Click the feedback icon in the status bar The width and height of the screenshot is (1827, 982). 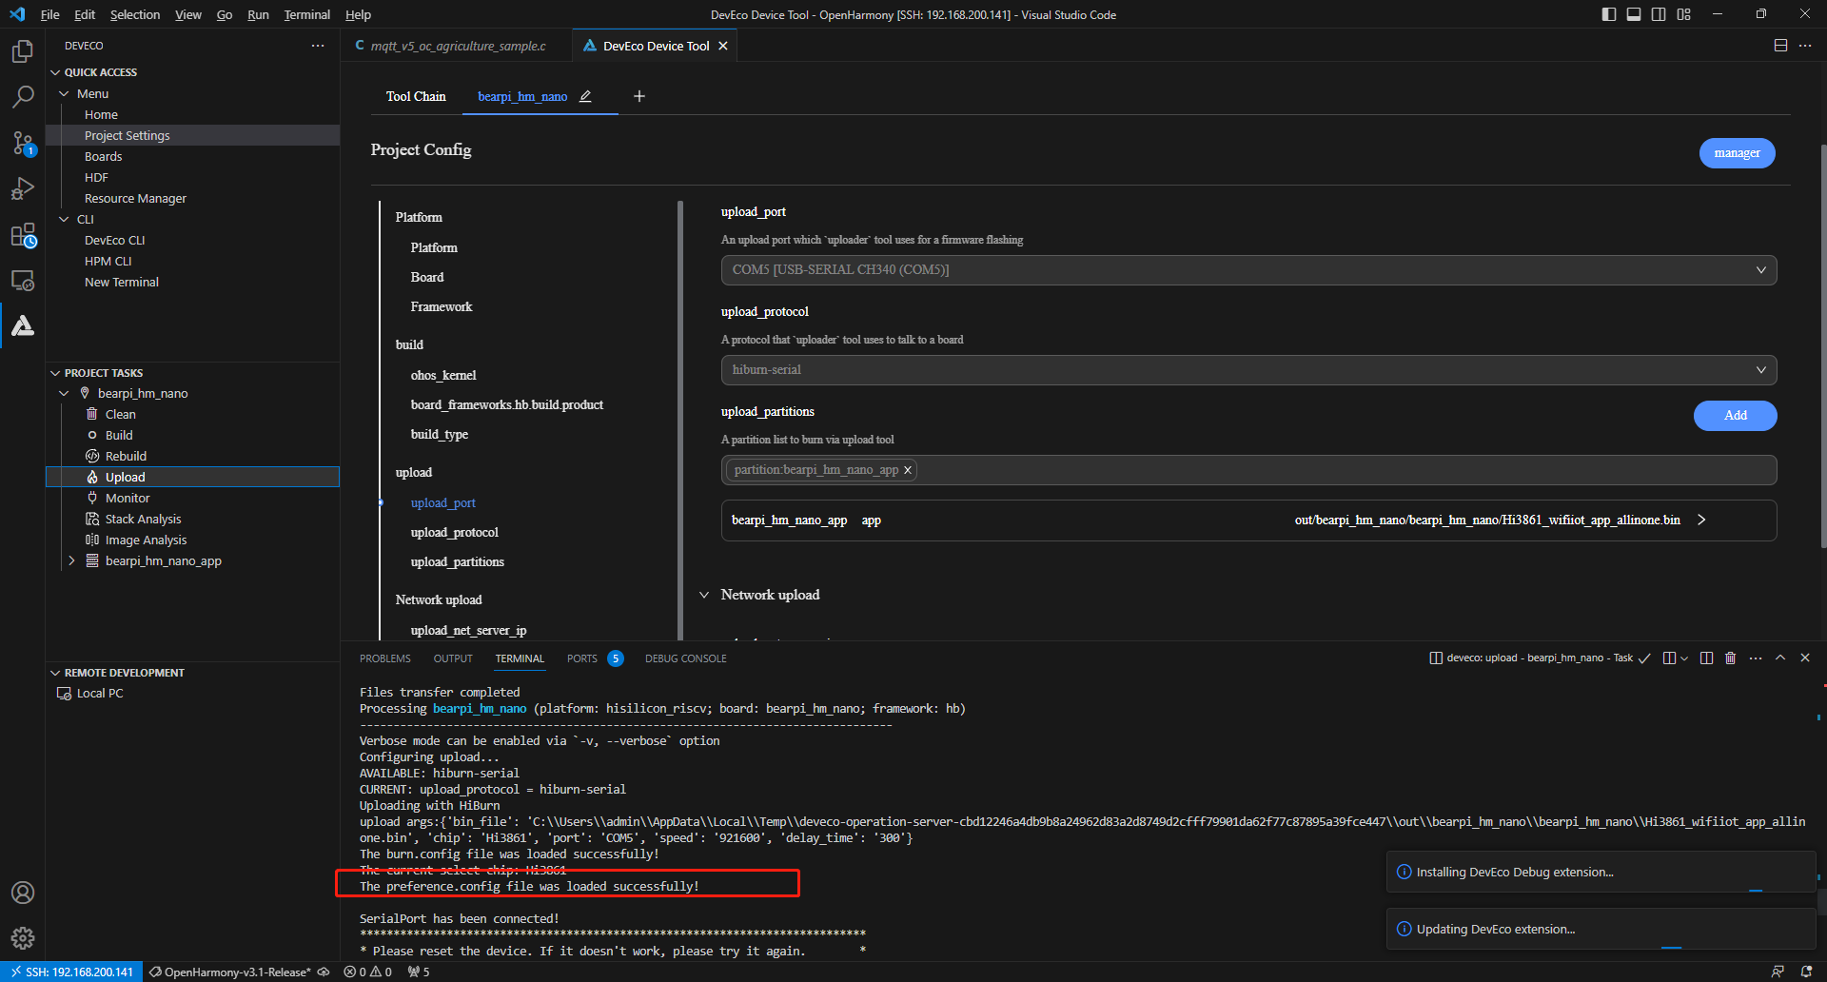pyautogui.click(x=1778, y=972)
